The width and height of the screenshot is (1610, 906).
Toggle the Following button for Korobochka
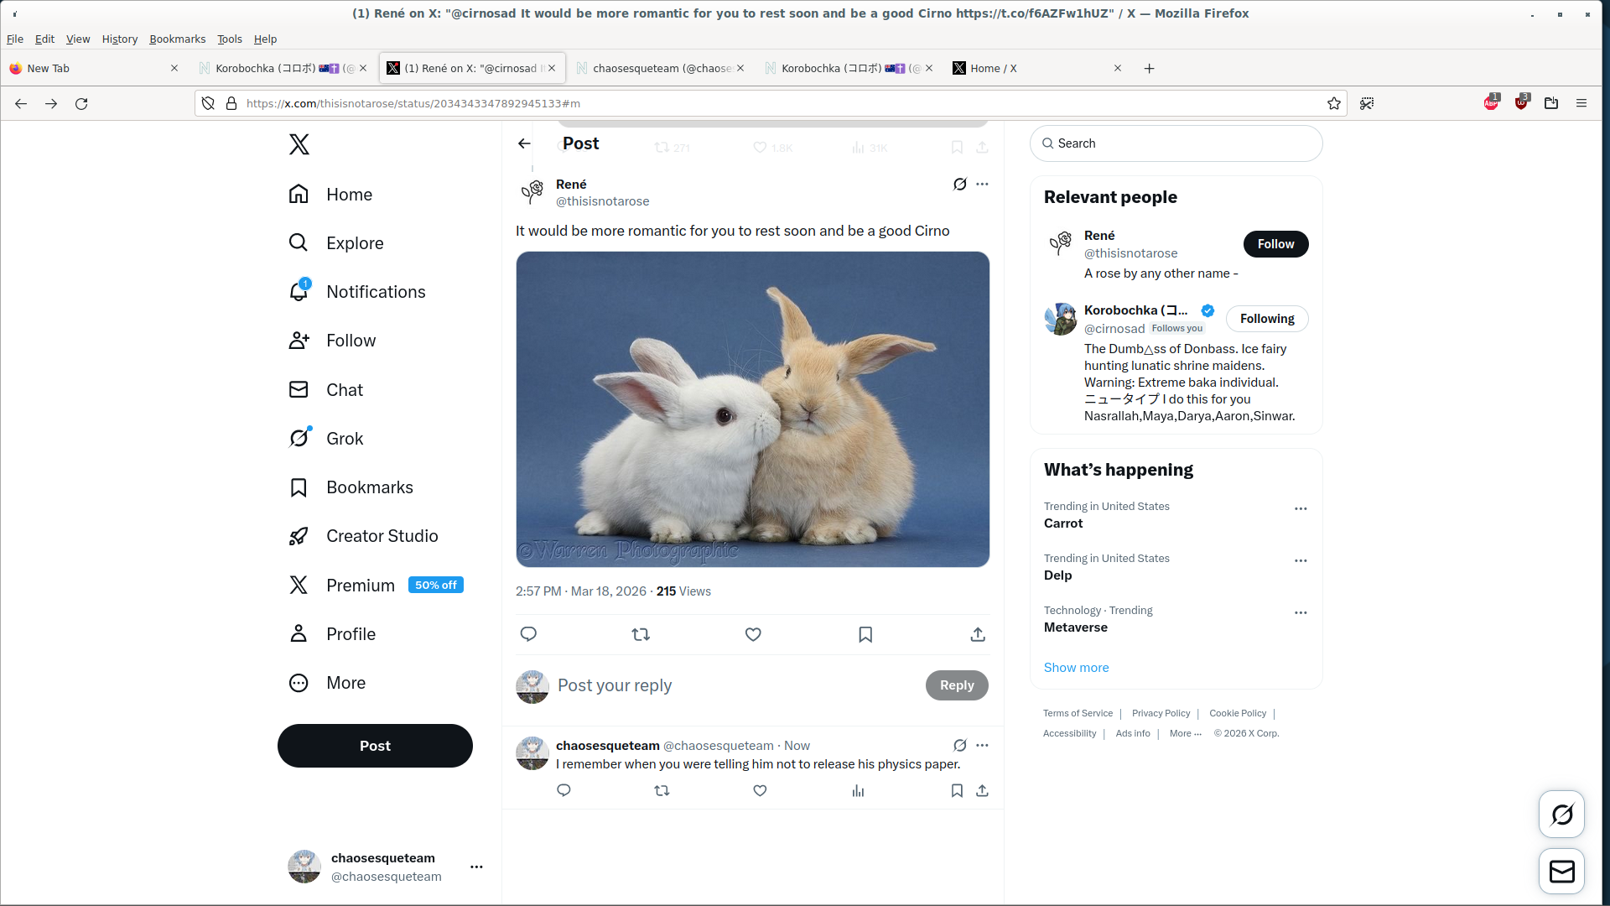1266,319
